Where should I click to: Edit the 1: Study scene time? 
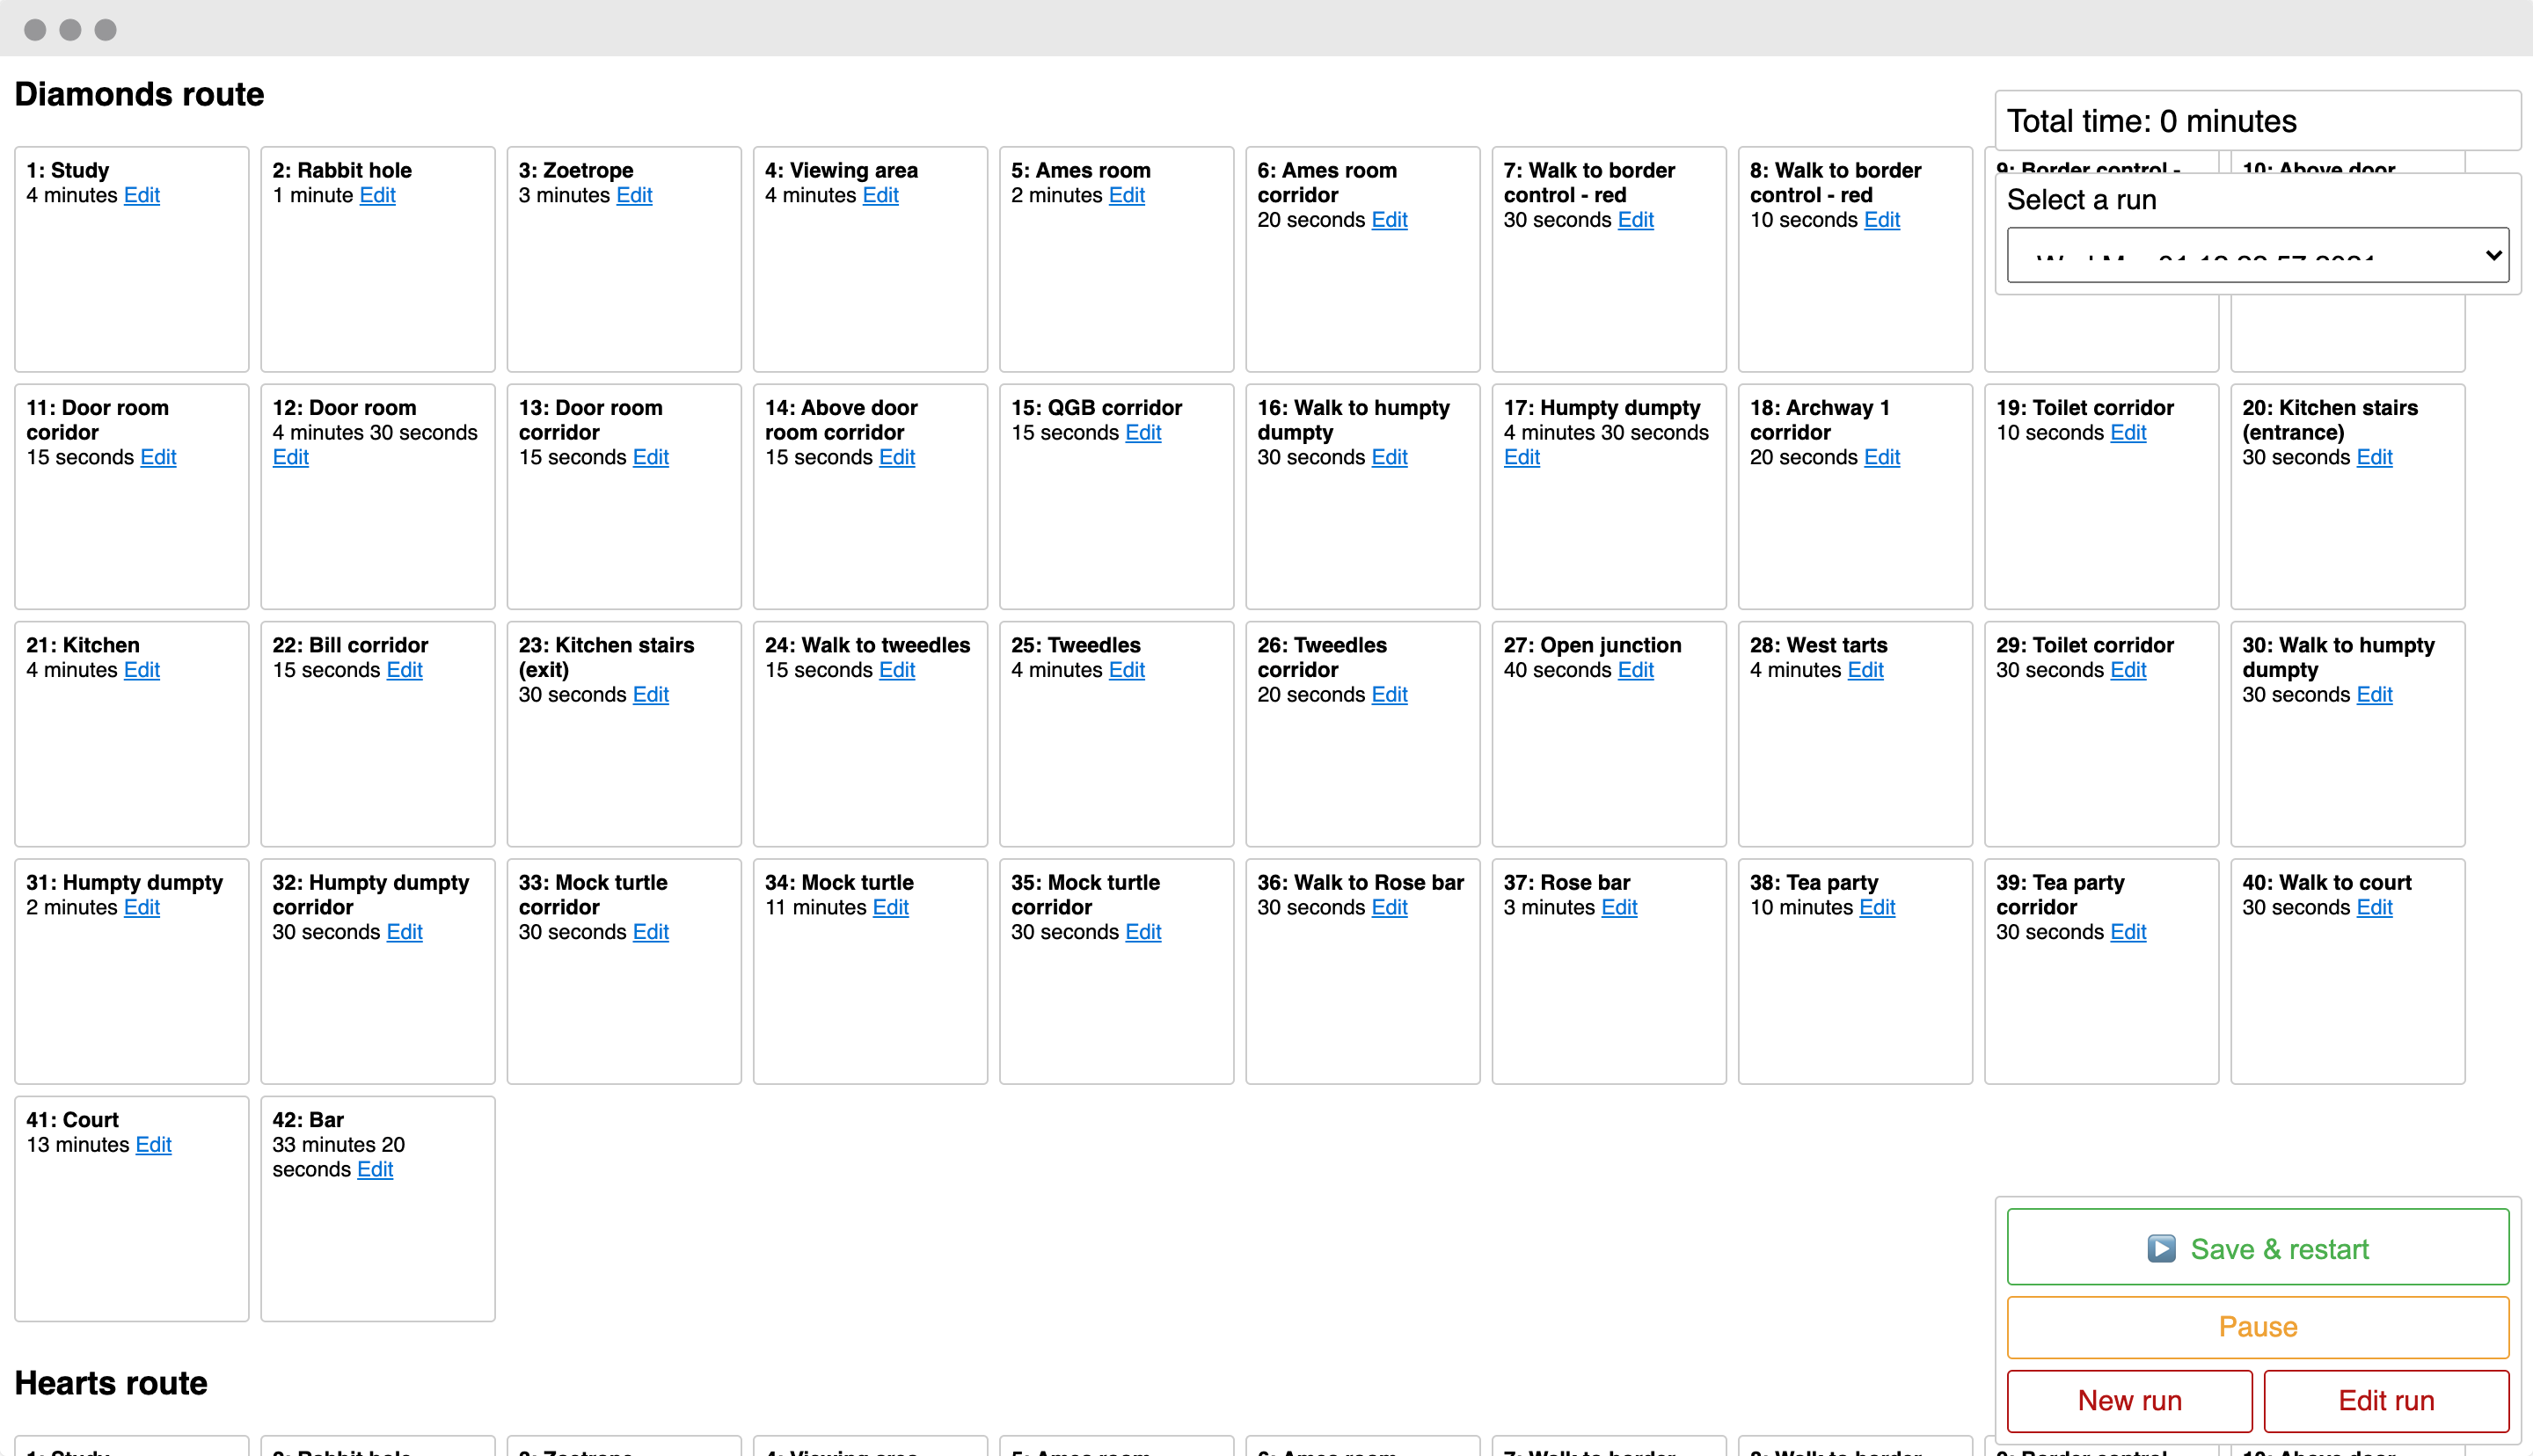[x=142, y=195]
